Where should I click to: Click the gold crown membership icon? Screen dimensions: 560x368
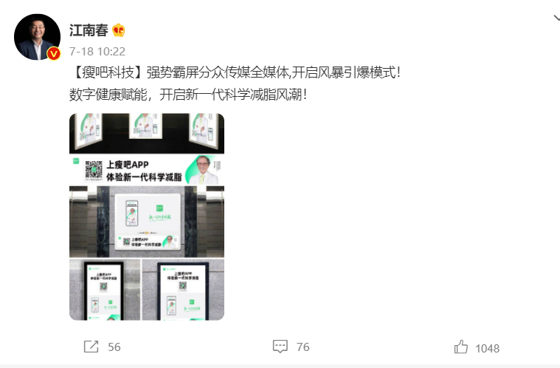(119, 30)
